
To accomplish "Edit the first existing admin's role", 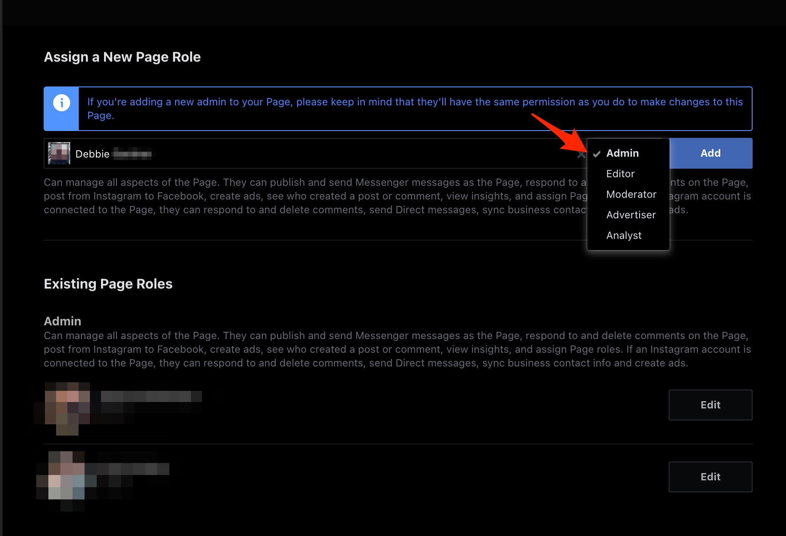I will 710,405.
